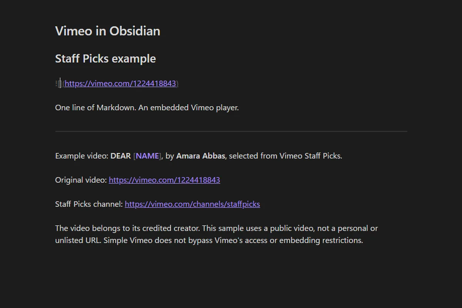Click the 'Example video:' label text
Screen dimensions: 462x308
tap(82, 156)
